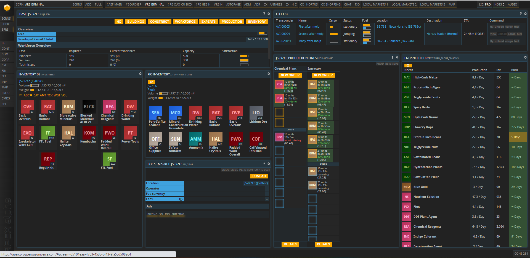Screen dimensions: 530x258
Task: Sort inventory by WGT
Action: click(x=57, y=95)
